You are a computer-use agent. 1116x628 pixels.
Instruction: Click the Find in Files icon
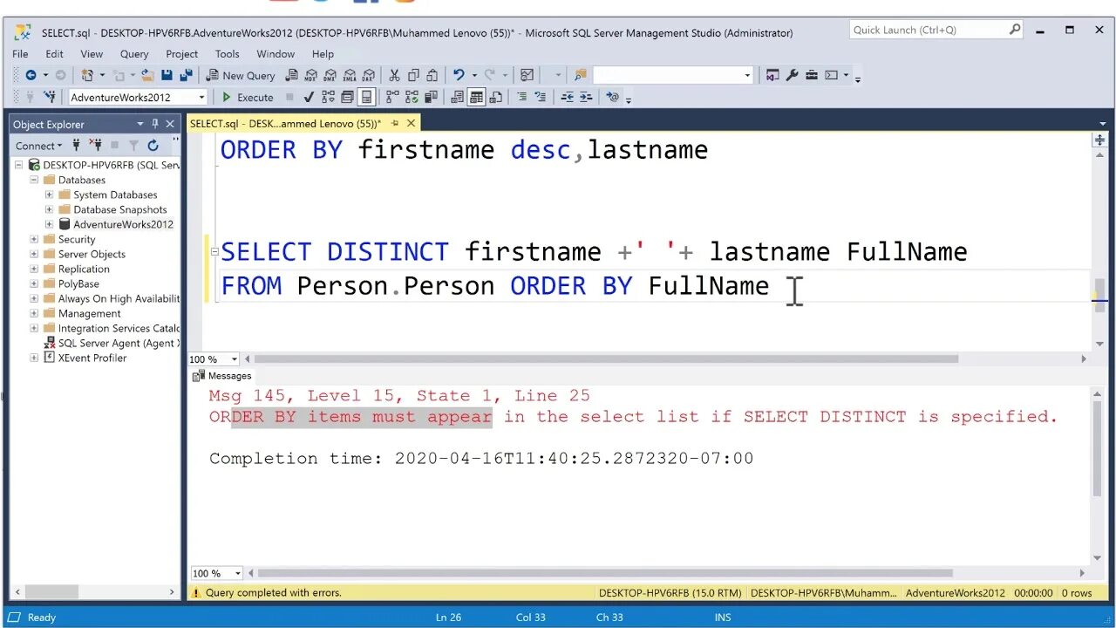tap(581, 75)
